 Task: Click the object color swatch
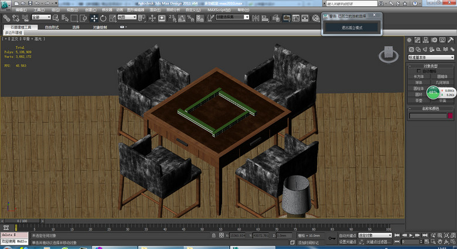coord(451,116)
